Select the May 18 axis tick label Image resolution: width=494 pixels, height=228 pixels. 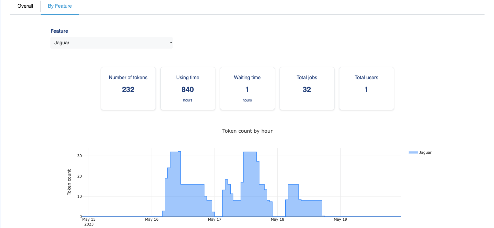[277, 219]
